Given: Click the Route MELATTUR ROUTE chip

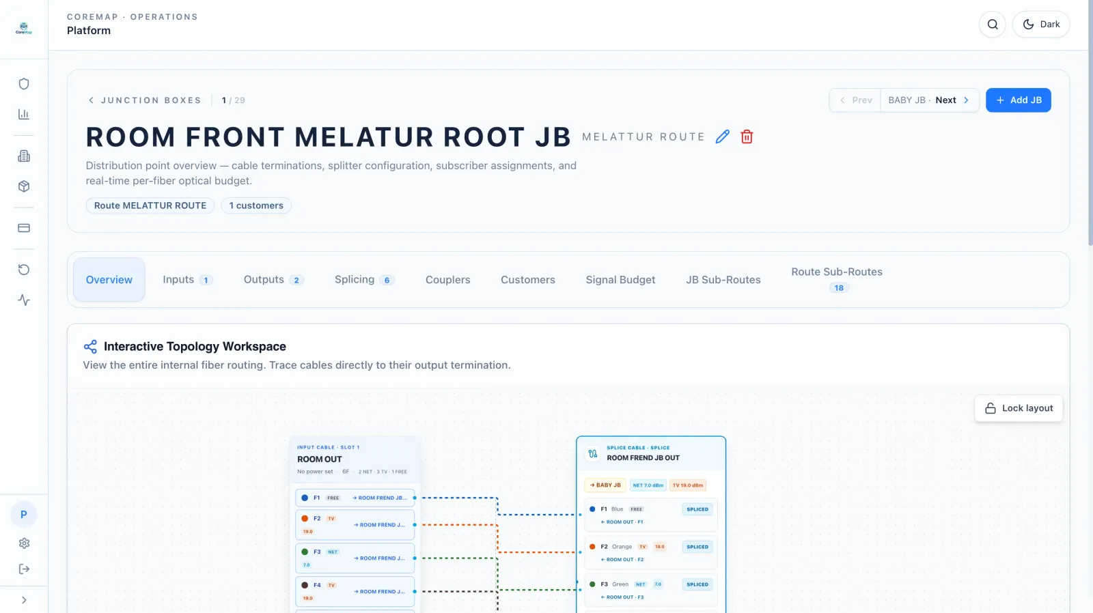Looking at the screenshot, I should (150, 205).
